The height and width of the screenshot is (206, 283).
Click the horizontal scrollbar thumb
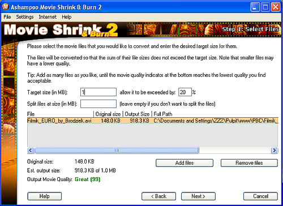tap(117, 151)
